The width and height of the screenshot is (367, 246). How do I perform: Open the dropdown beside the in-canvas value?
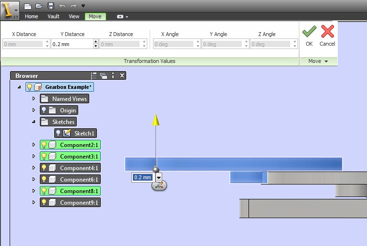[159, 177]
